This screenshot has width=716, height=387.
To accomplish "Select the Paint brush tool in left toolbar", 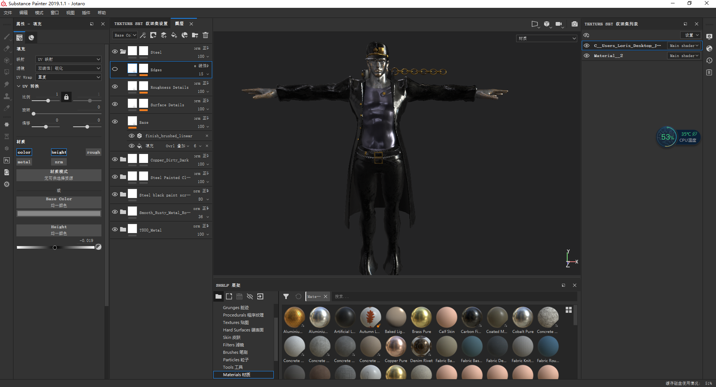I will click(7, 37).
